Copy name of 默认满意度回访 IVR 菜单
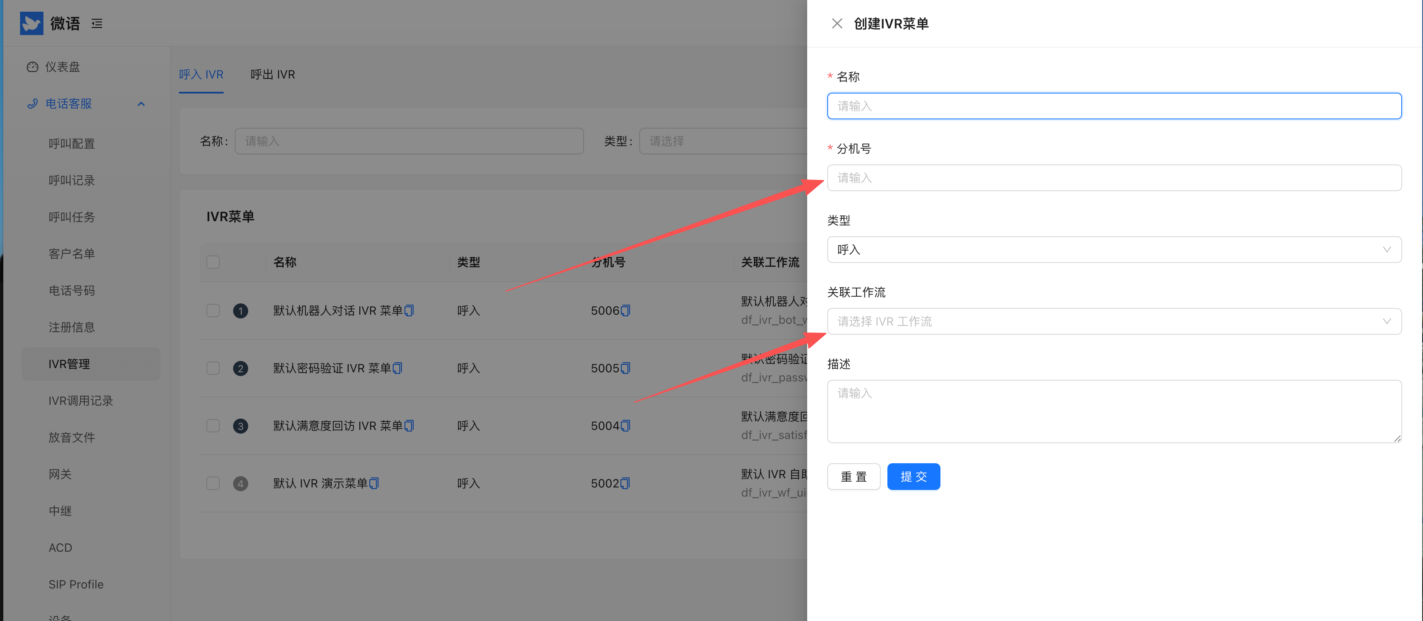Image resolution: width=1423 pixels, height=621 pixels. (409, 426)
